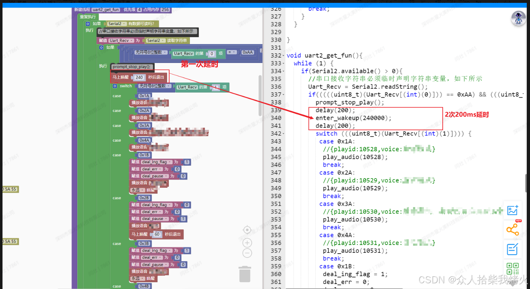The height and width of the screenshot is (289, 530).
Task: Select the prompt_stop_play(); code block
Action: (x=133, y=67)
